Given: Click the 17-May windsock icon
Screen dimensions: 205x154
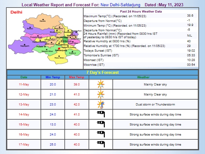Looking at the screenshot, I should tap(101, 144).
